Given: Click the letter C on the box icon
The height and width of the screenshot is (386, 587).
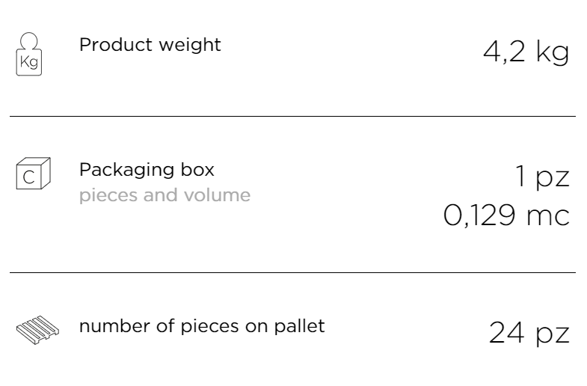Looking at the screenshot, I should 29,177.
